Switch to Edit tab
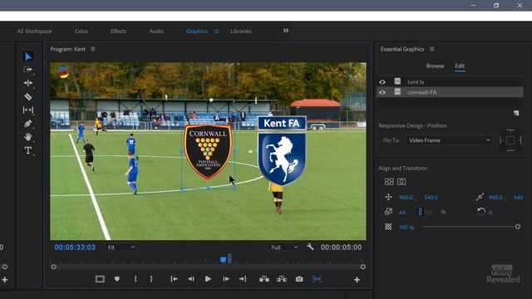Image resolution: width=532 pixels, height=299 pixels. [x=460, y=66]
